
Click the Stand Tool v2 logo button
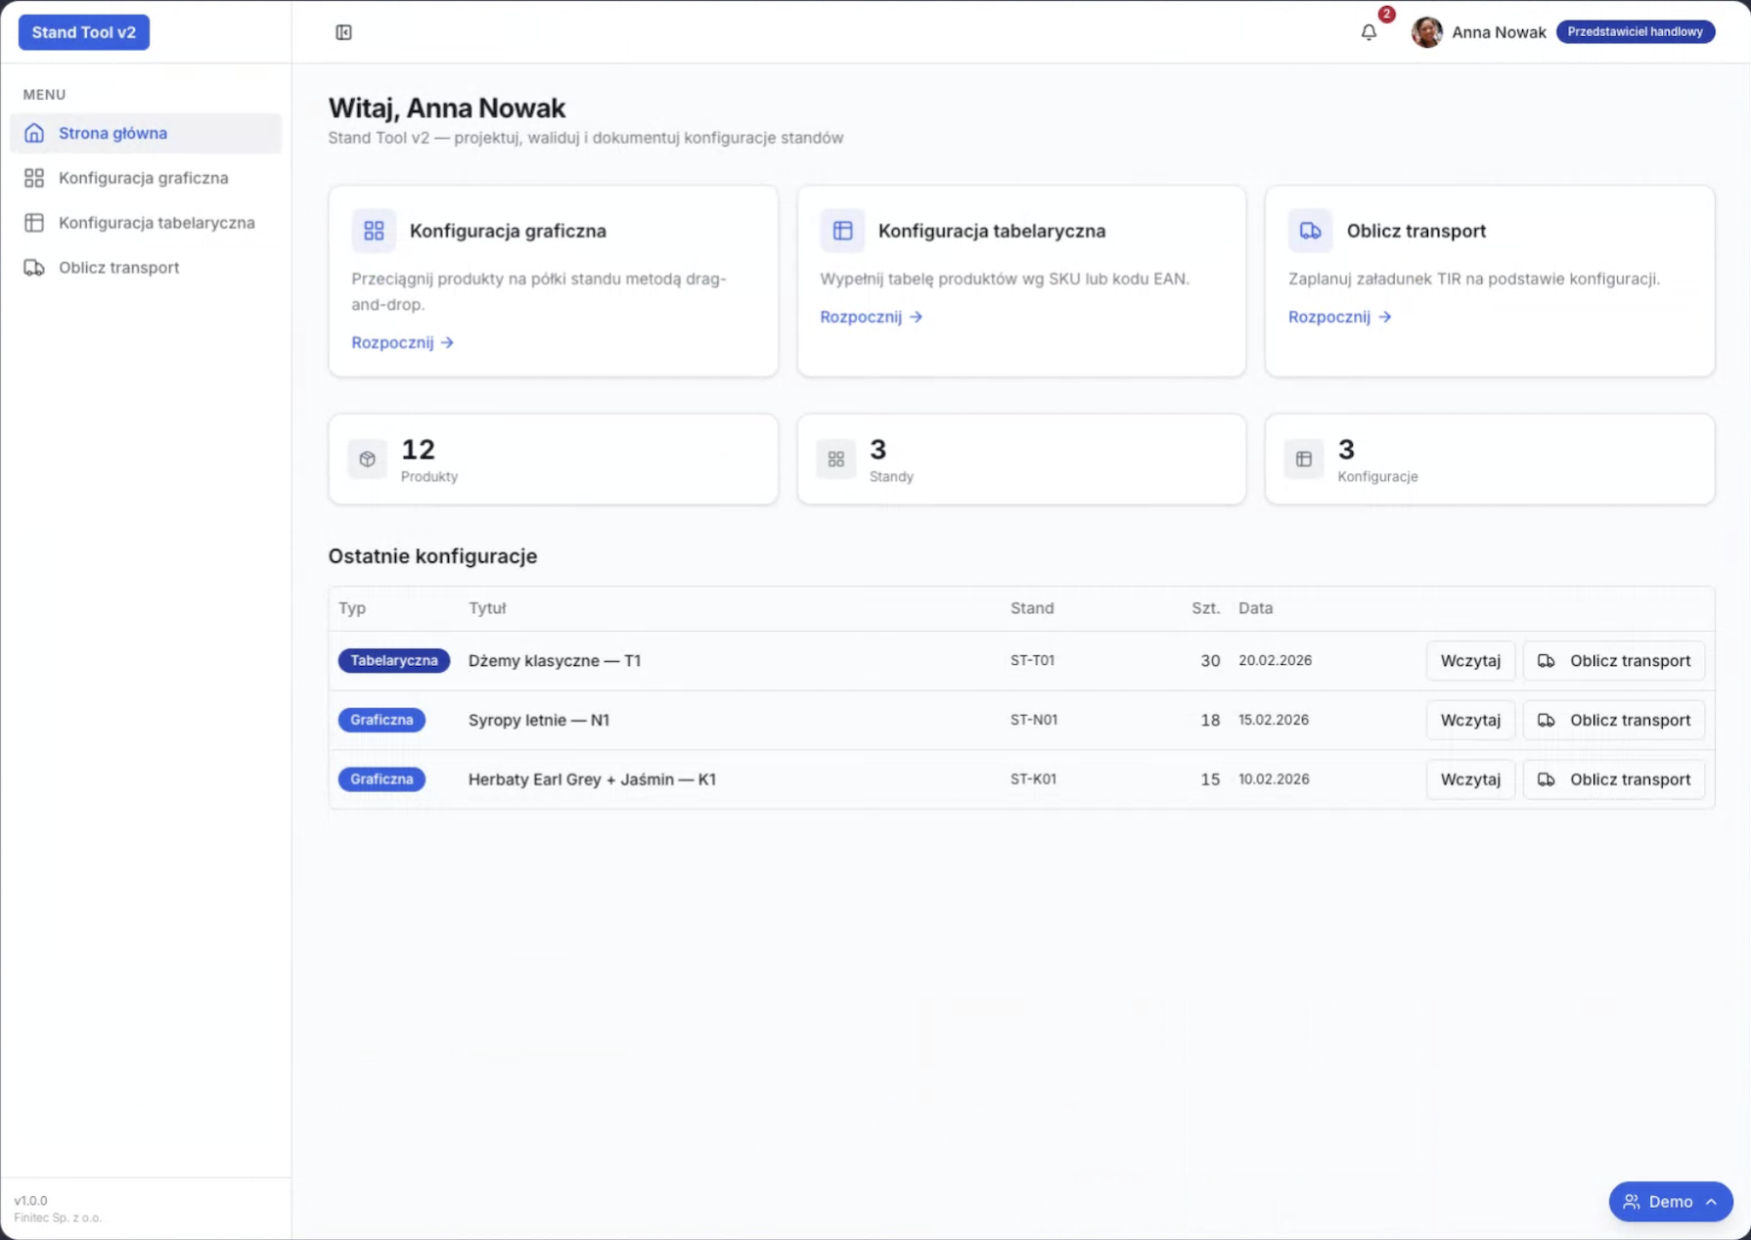(84, 32)
